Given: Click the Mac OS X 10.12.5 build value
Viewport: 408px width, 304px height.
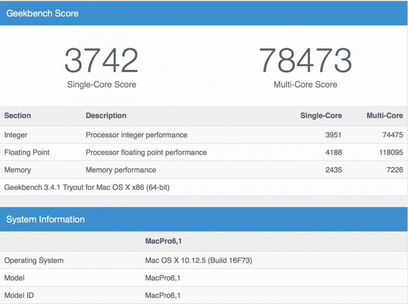Looking at the screenshot, I should [199, 260].
